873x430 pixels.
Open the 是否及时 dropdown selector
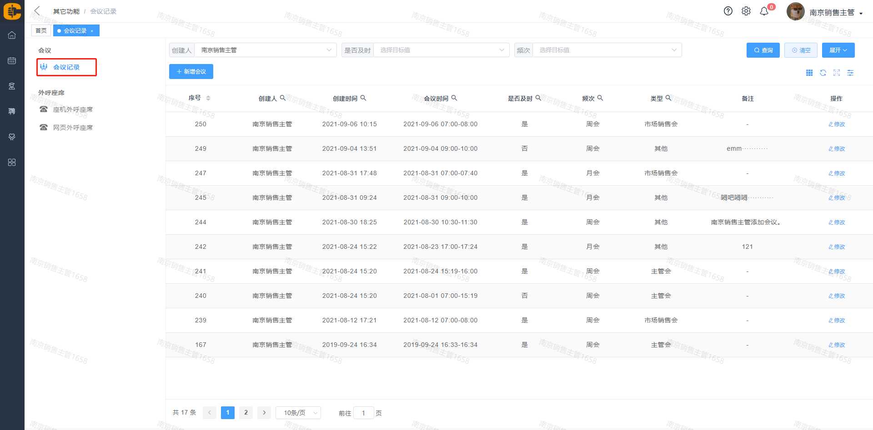coord(440,50)
